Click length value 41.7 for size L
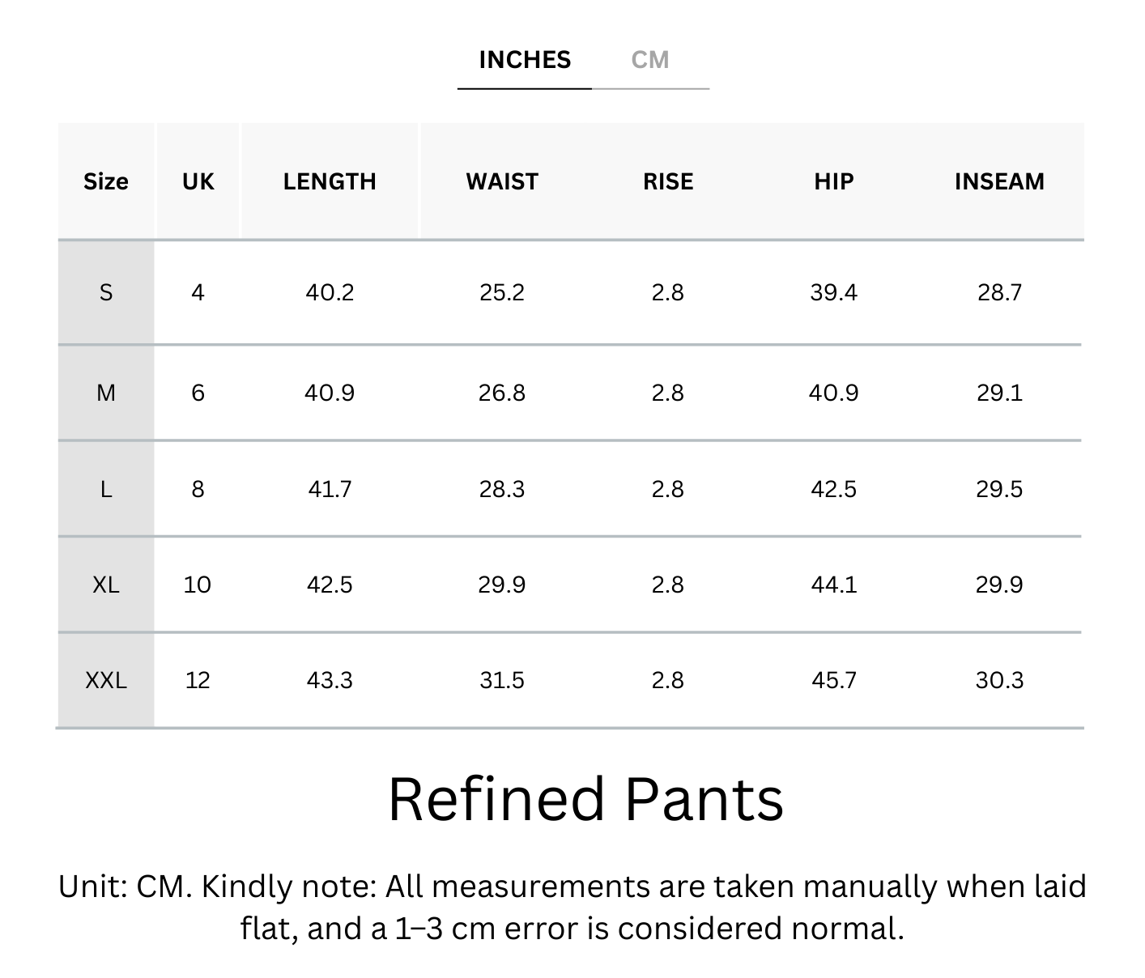 [330, 489]
